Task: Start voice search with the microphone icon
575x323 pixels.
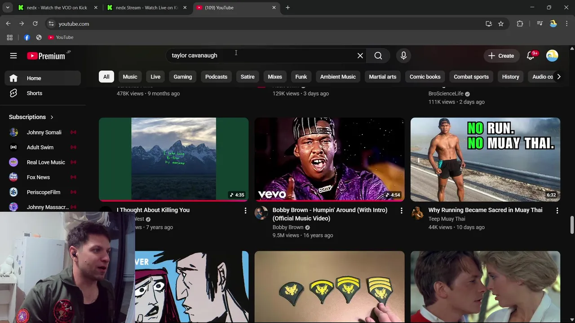Action: coord(403,56)
